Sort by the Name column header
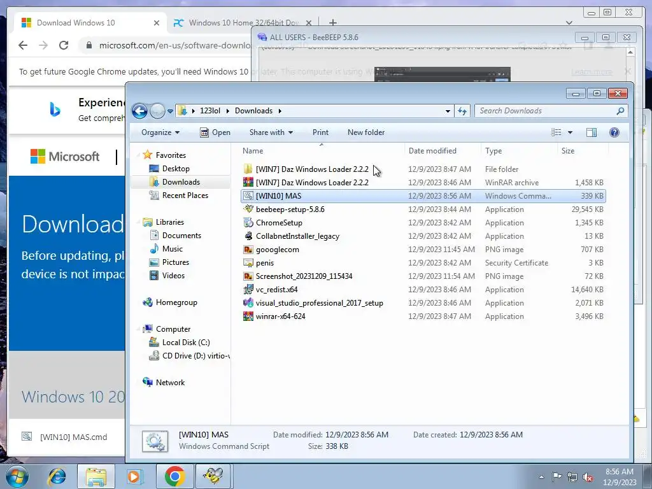 point(323,151)
